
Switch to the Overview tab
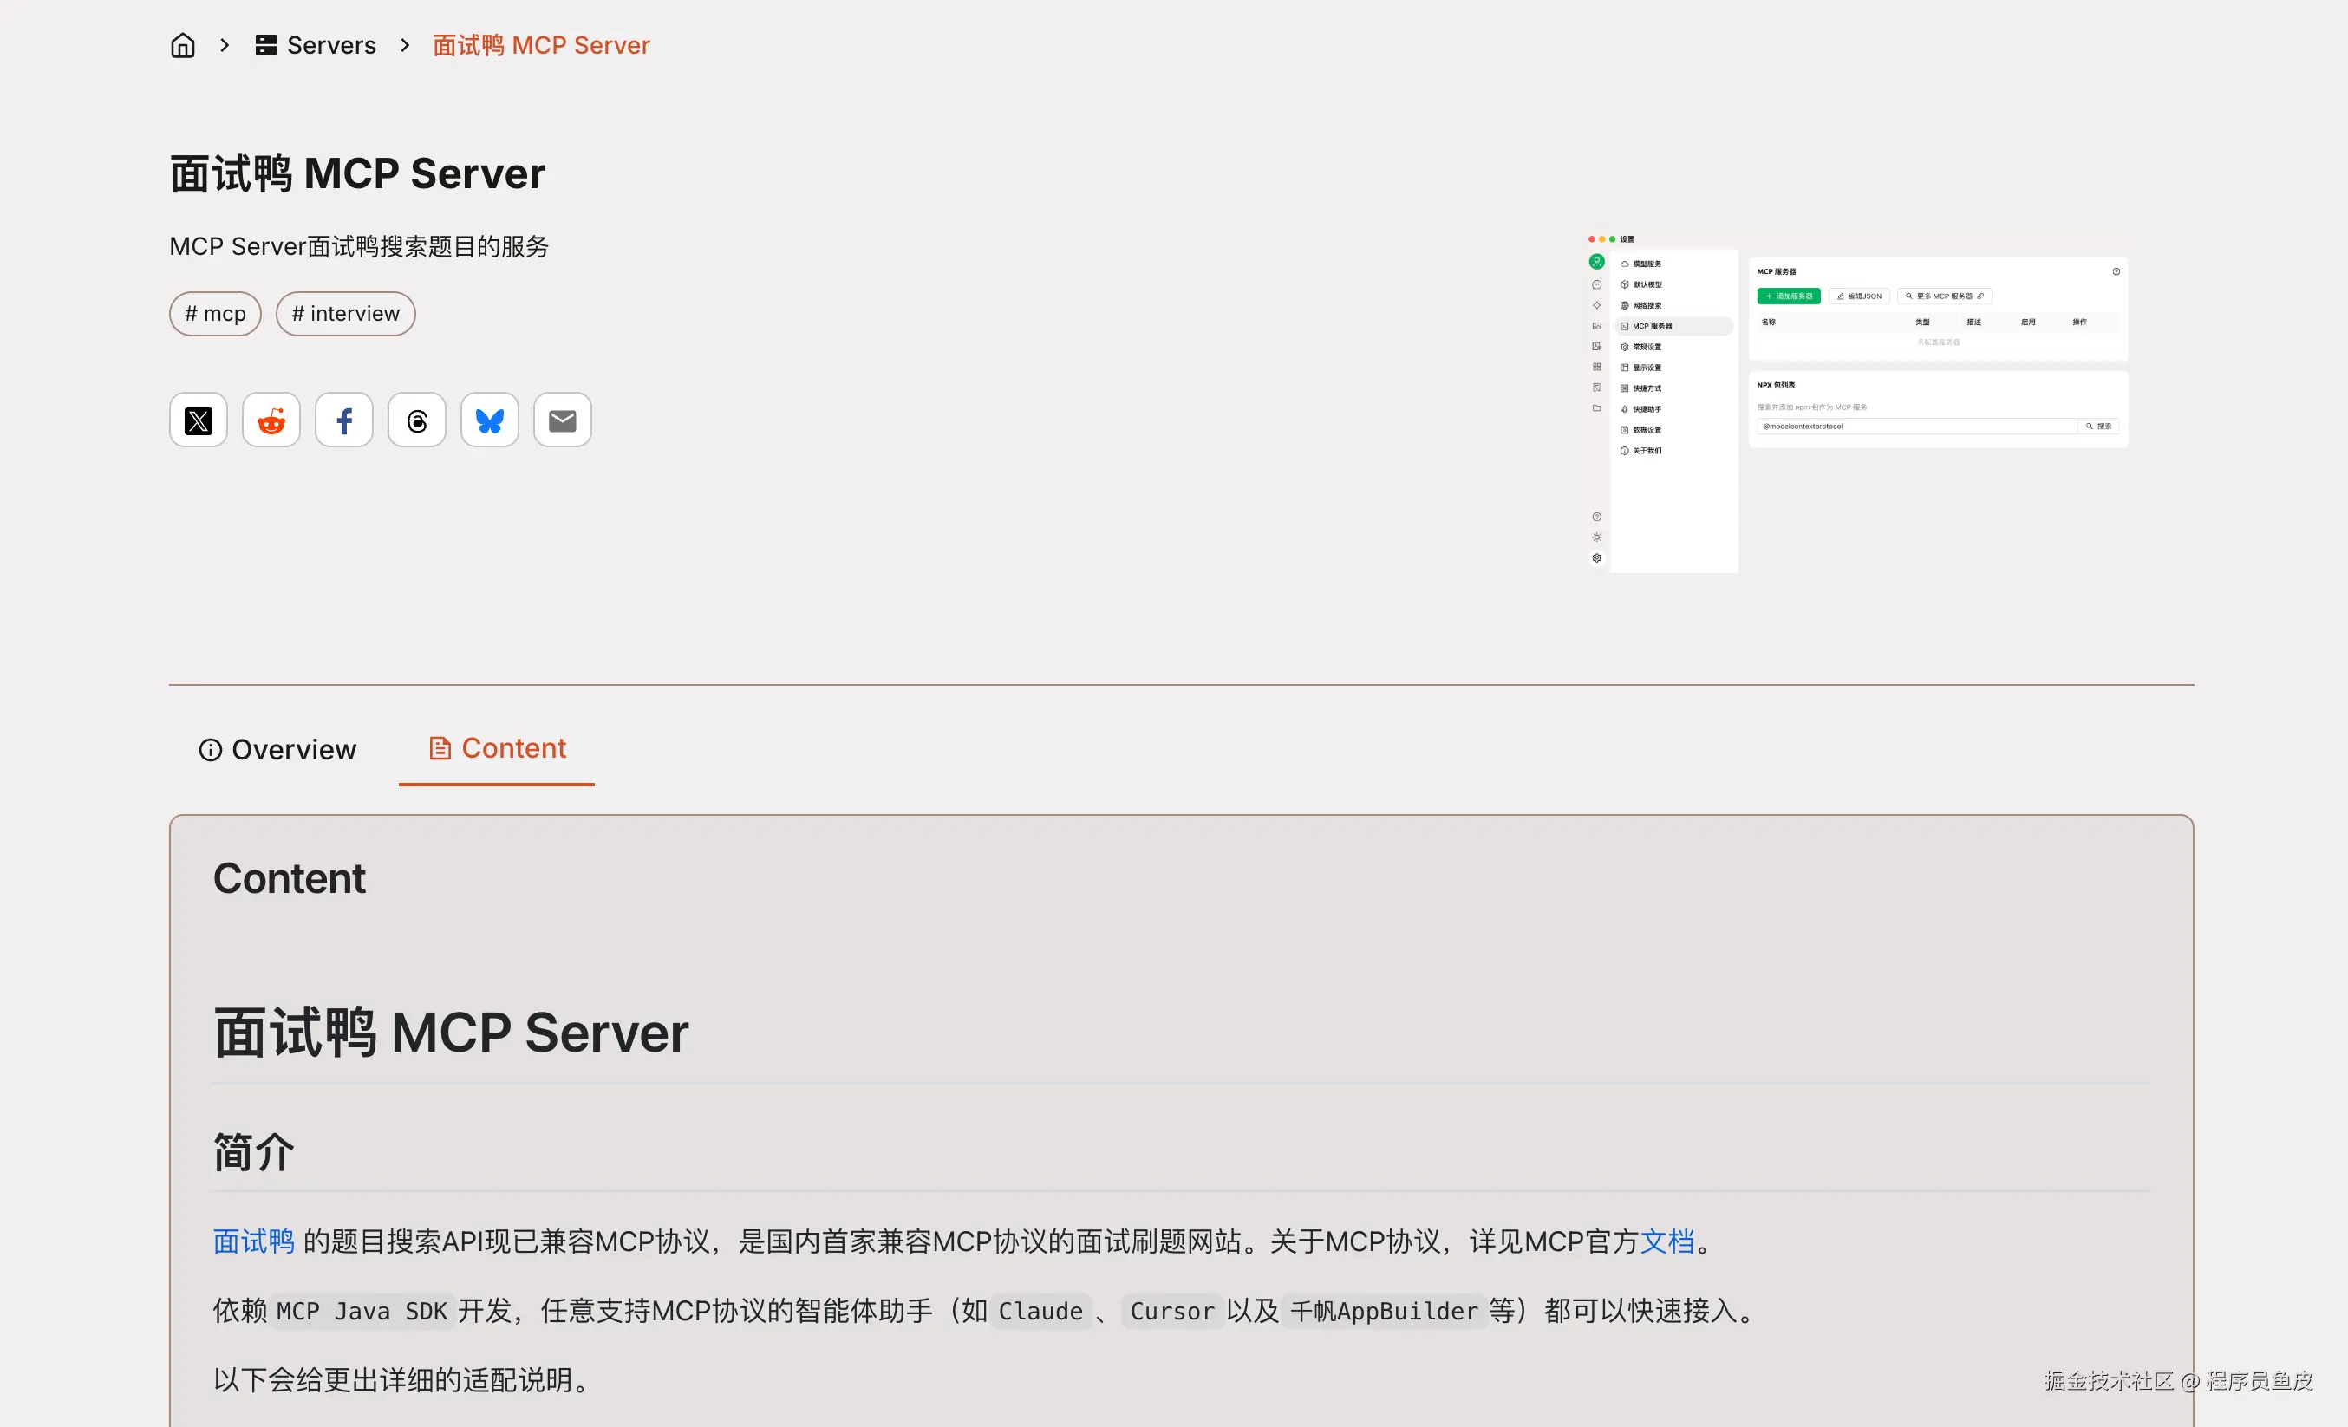coord(277,750)
